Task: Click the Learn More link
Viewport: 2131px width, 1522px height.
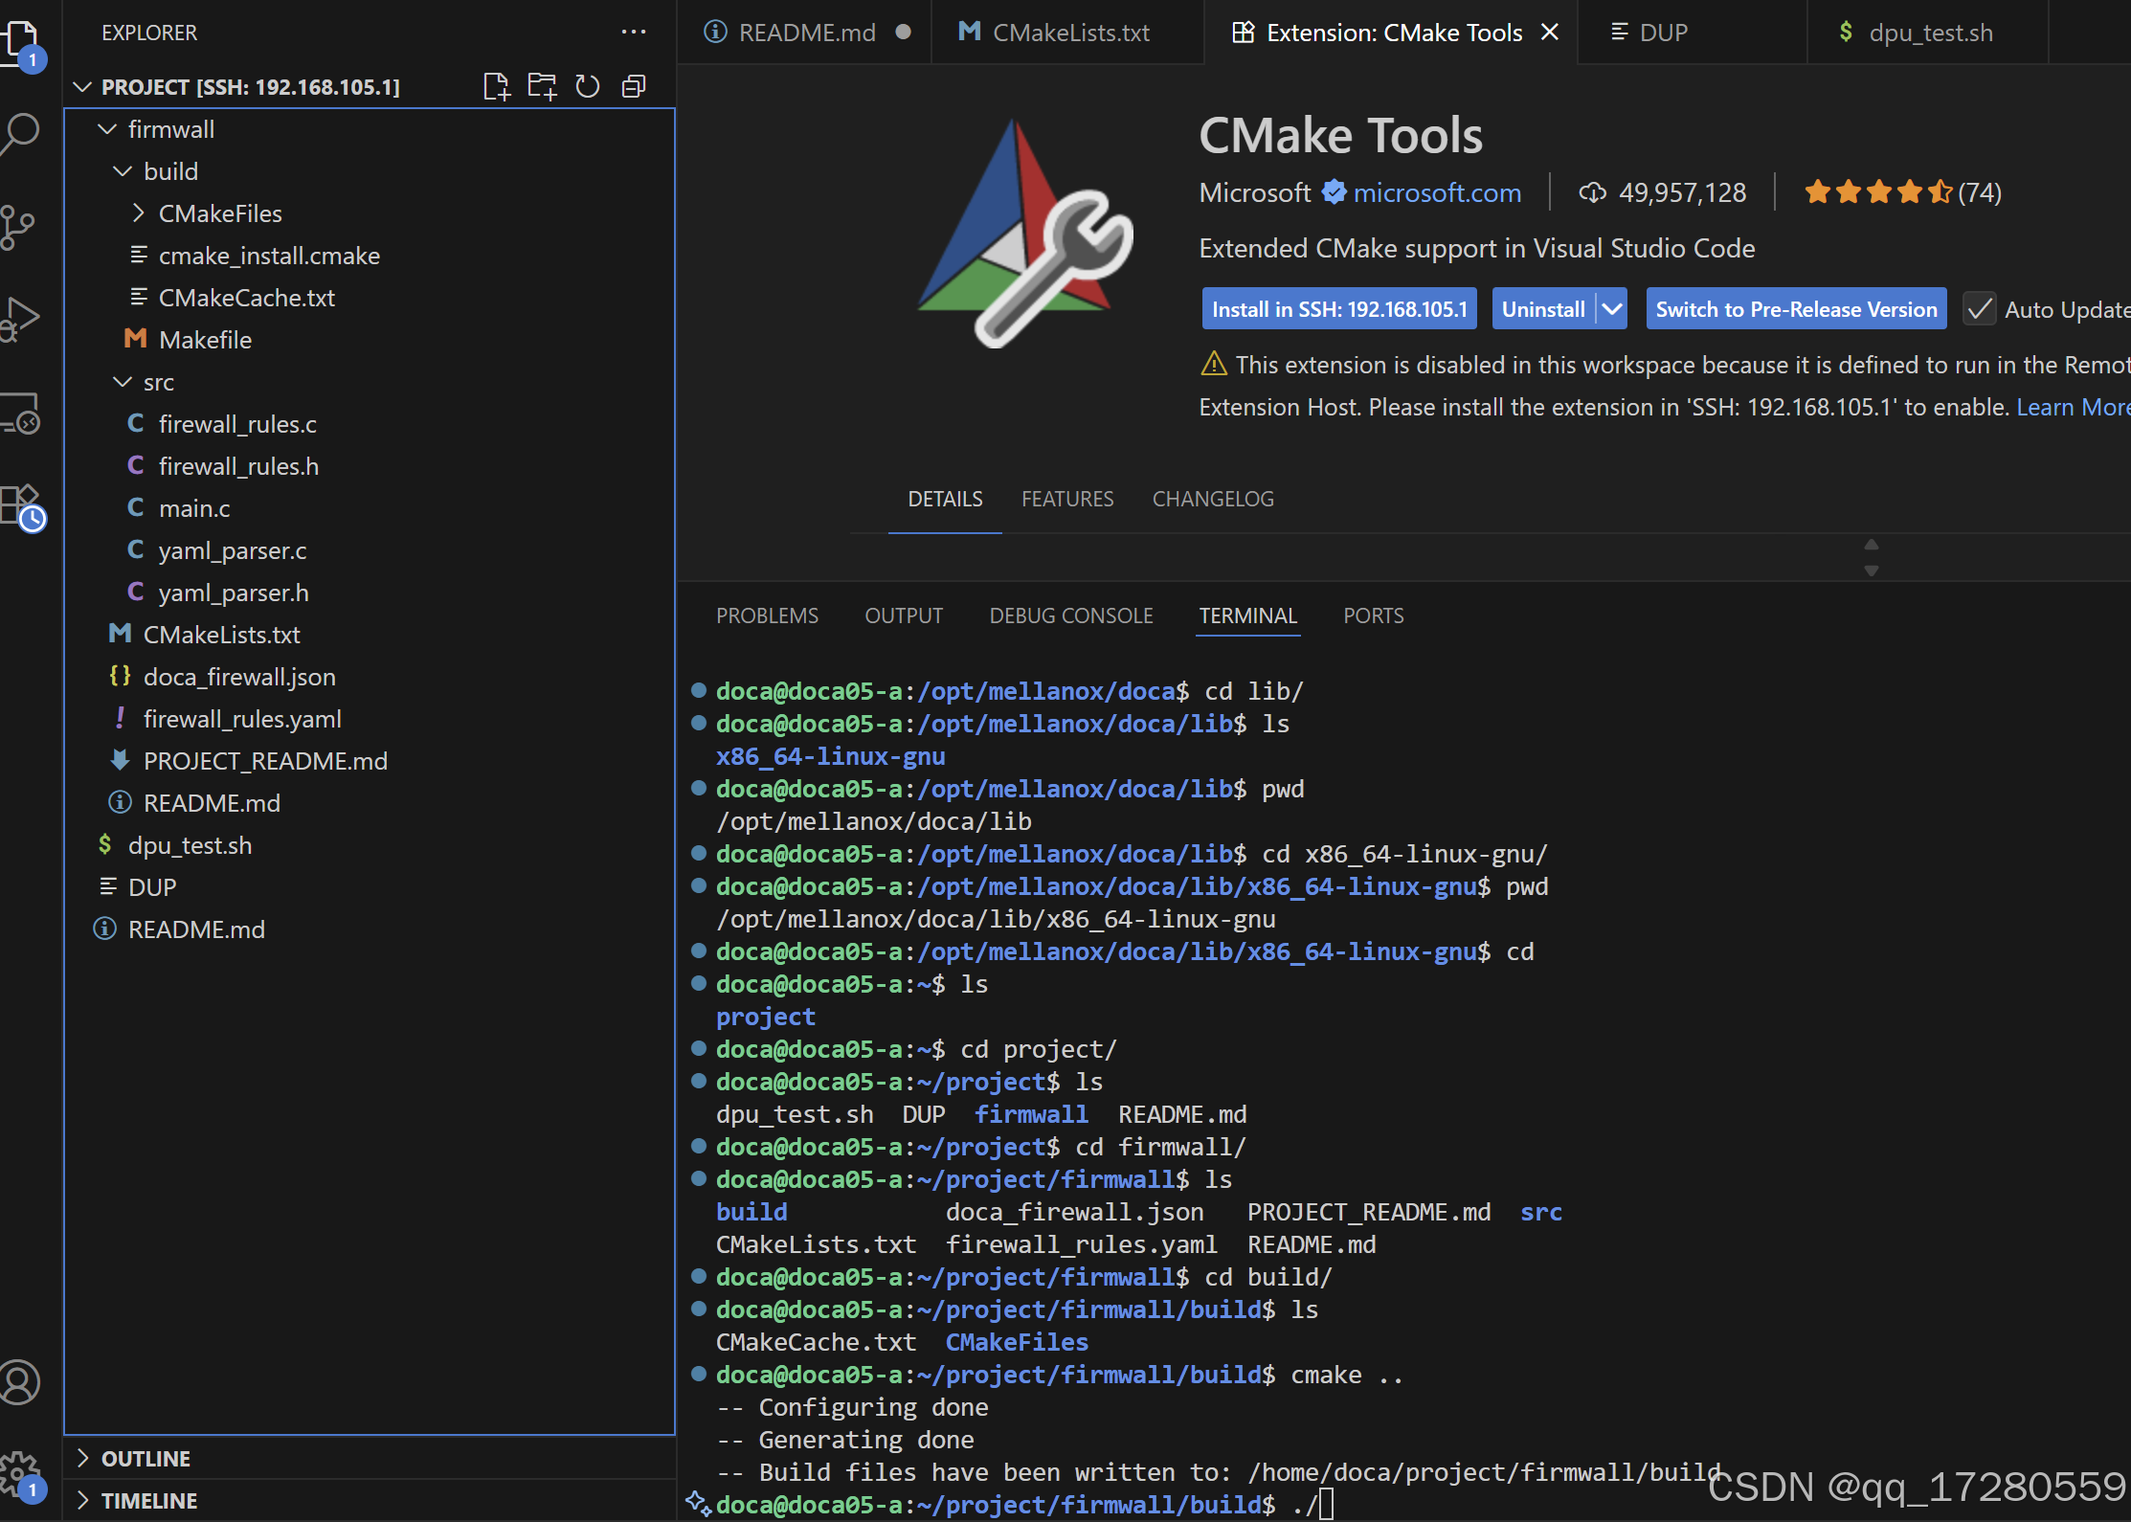Action: tap(2073, 407)
